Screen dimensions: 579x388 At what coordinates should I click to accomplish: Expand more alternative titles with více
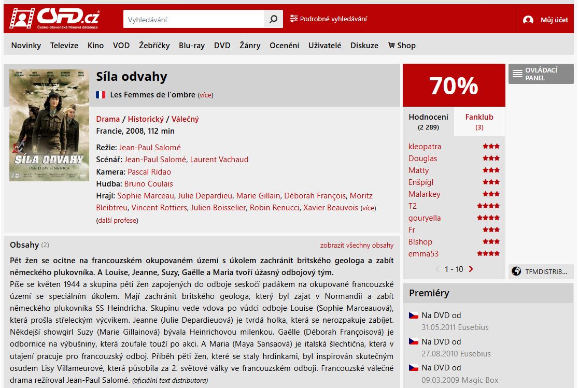[x=206, y=95]
